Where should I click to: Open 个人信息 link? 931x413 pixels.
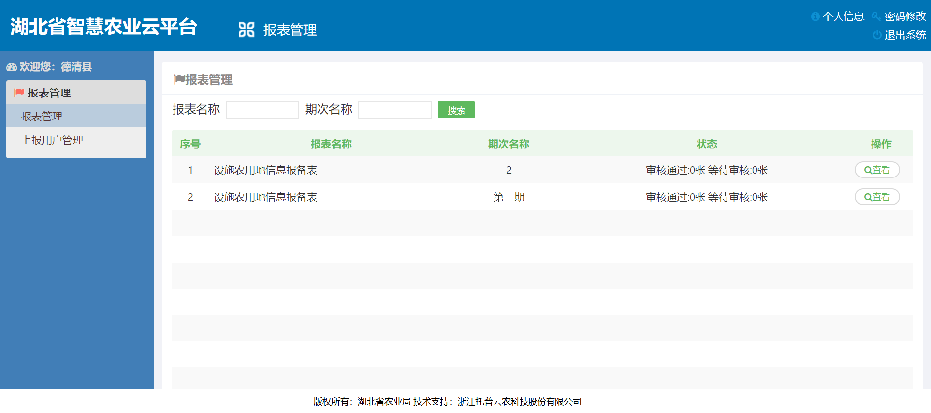pos(844,16)
